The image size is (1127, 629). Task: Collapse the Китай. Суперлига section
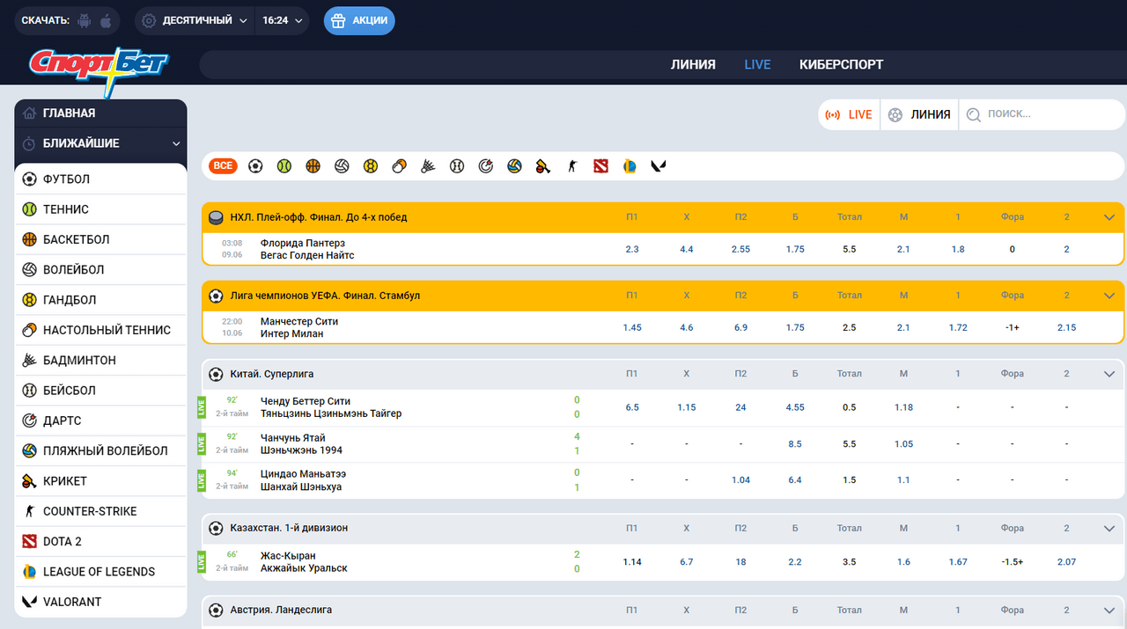[1109, 374]
